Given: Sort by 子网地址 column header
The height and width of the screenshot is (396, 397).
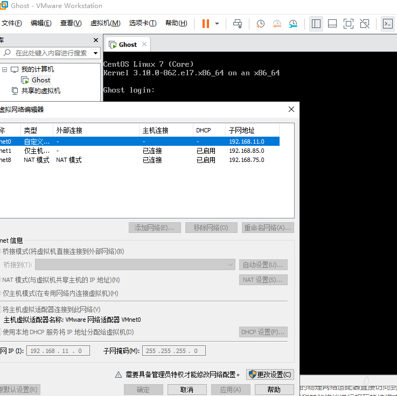Looking at the screenshot, I should tap(252, 130).
